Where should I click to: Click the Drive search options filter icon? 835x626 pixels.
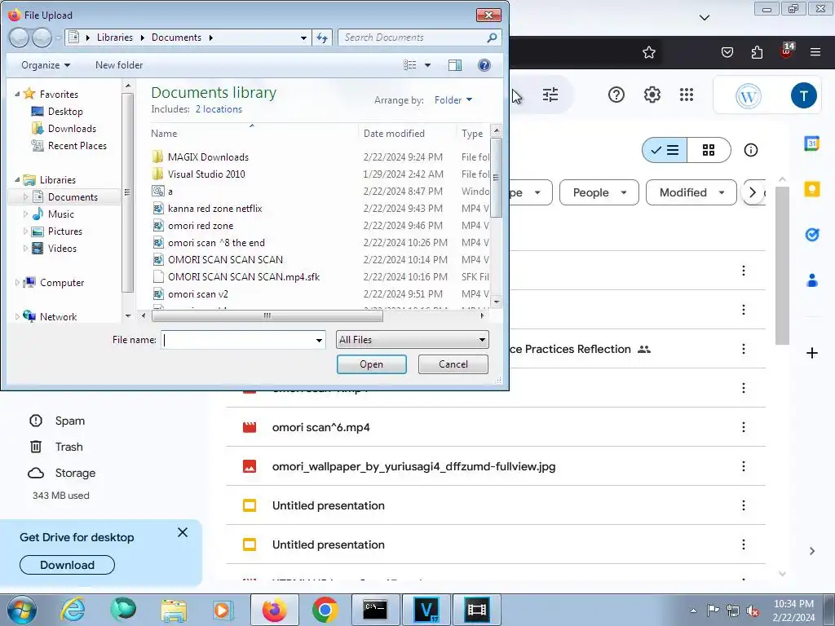pyautogui.click(x=550, y=95)
